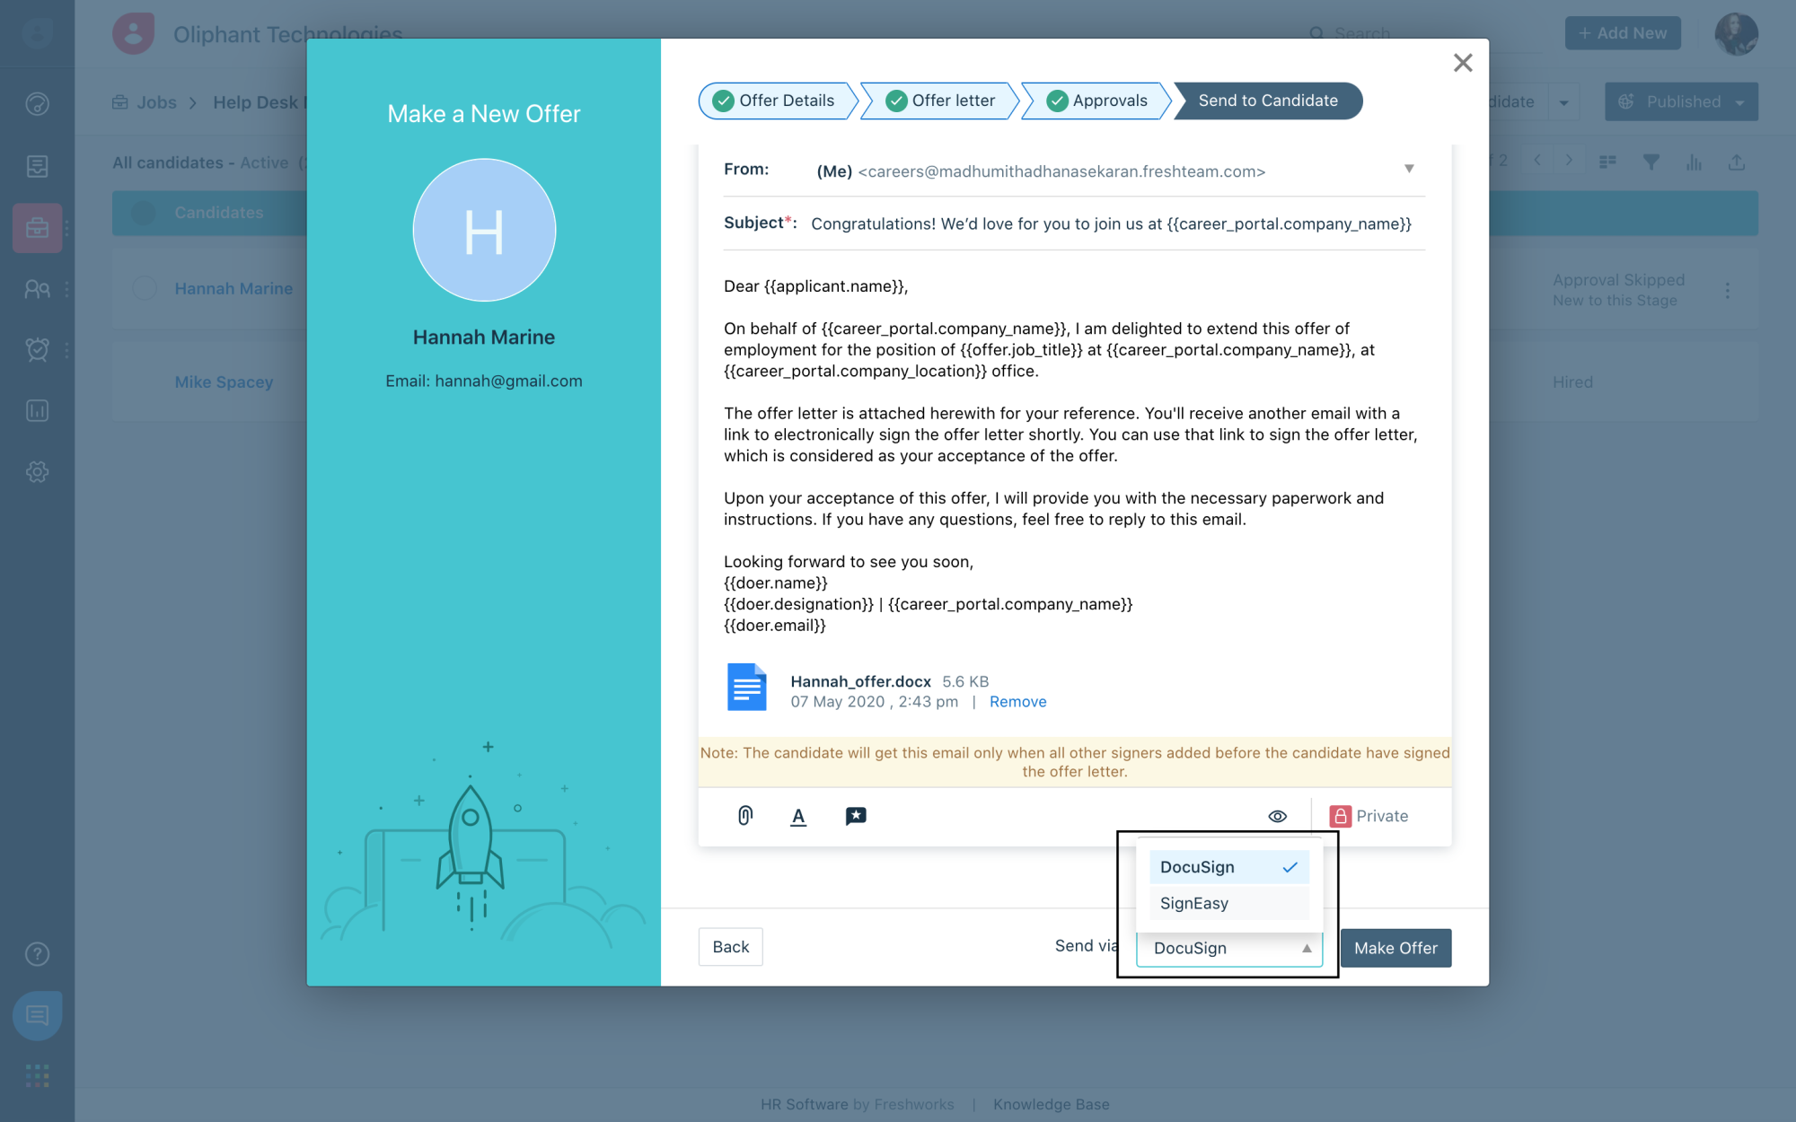1796x1122 pixels.
Task: Open the candidates people icon in sidebar
Action: pos(38,289)
